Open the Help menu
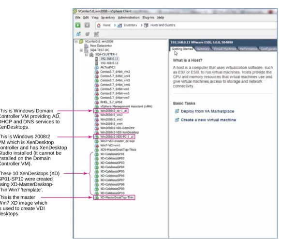The width and height of the screenshot is (281, 239). pyautogui.click(x=161, y=17)
